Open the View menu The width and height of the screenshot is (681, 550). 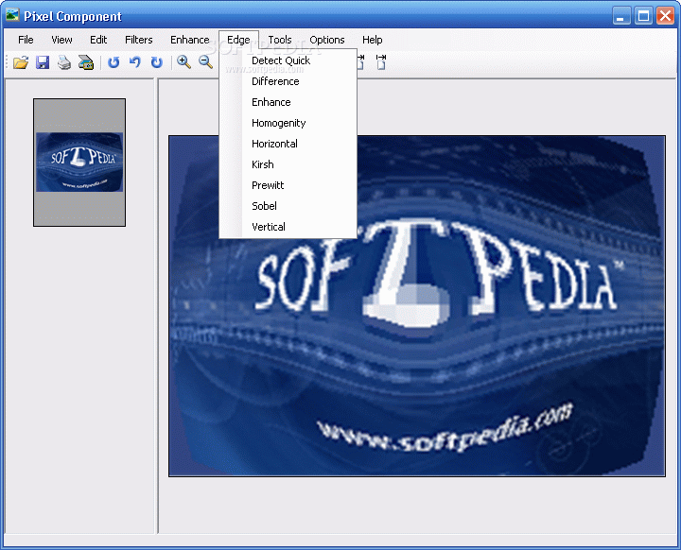coord(61,40)
